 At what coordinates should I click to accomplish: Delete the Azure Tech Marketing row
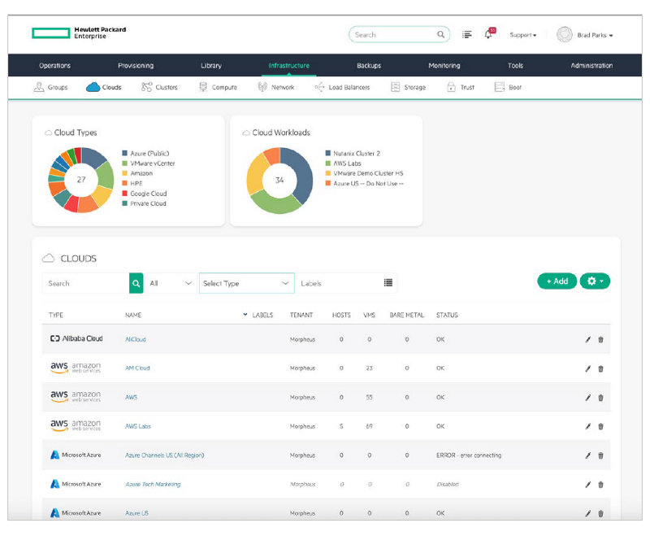click(x=600, y=484)
